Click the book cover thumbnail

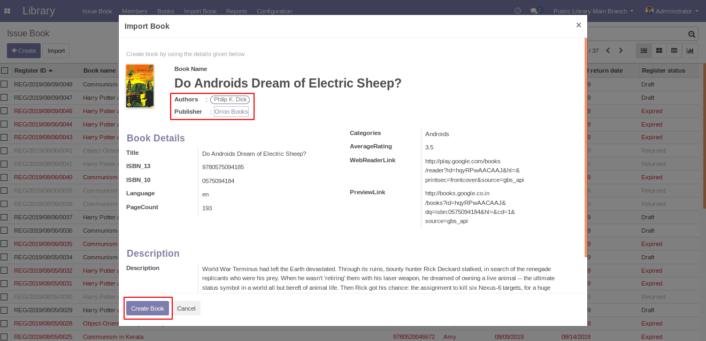(140, 86)
